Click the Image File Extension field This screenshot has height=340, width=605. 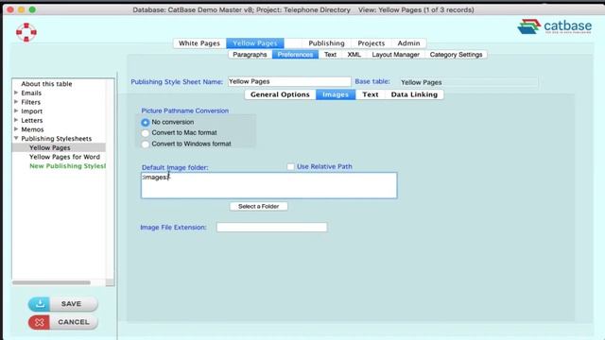(x=271, y=228)
